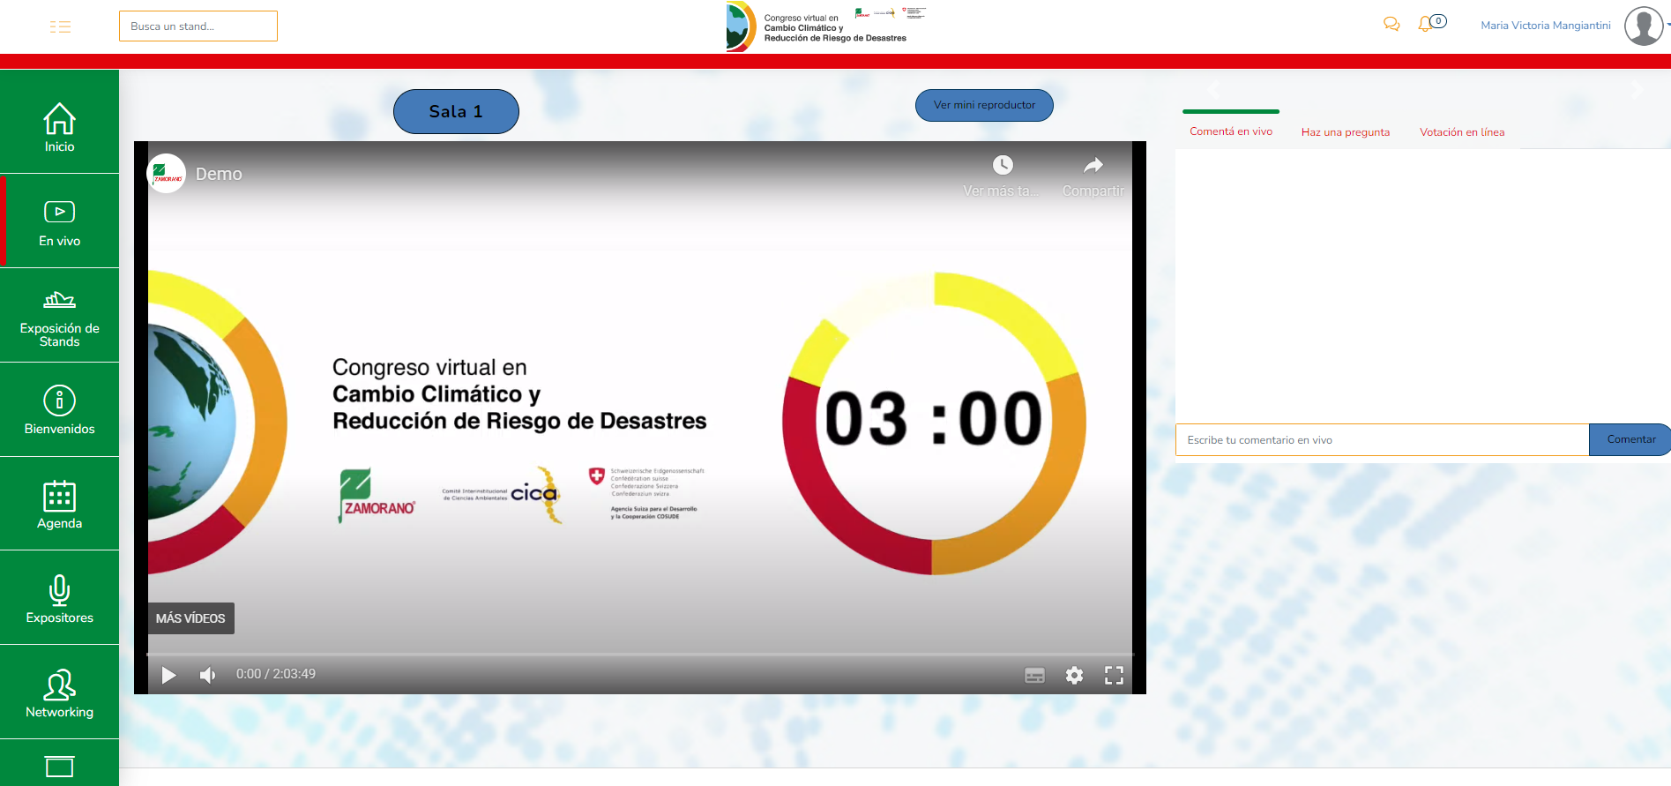Select the Sala 1 button
Screen dimensions: 1671x786
point(456,111)
